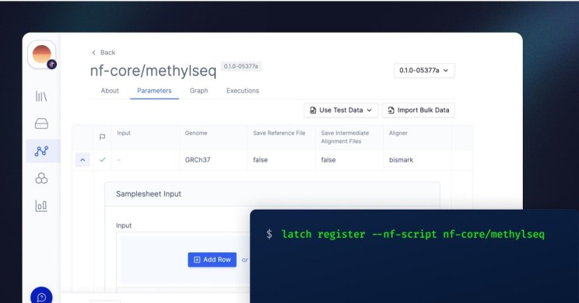Select Save Intermediate Alignment Files false cell
Image resolution: width=579 pixels, height=303 pixels.
point(349,160)
